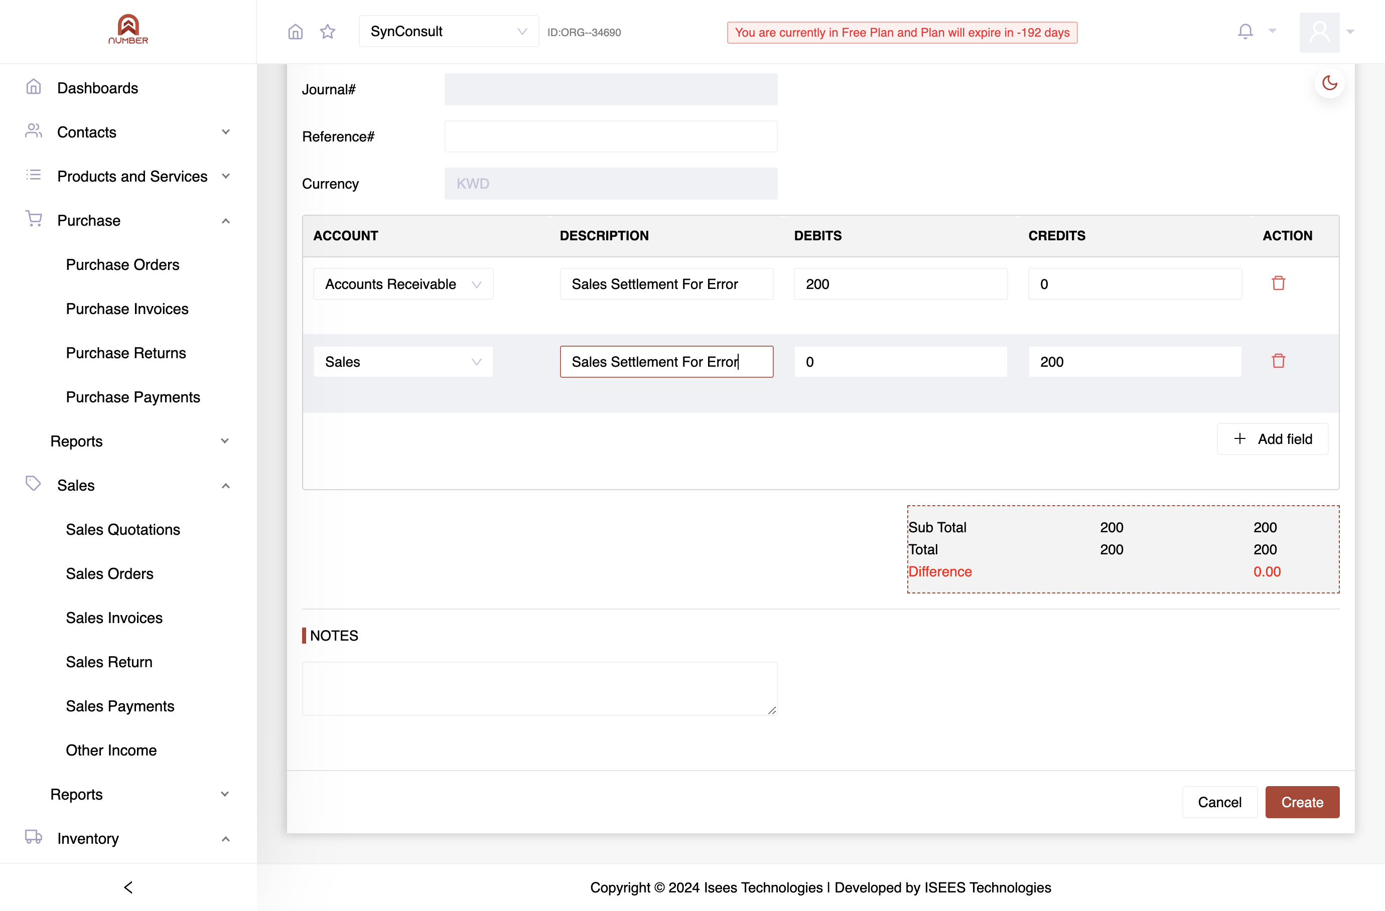Expand the Contacts menu chevron
This screenshot has width=1385, height=911.
pyautogui.click(x=226, y=132)
